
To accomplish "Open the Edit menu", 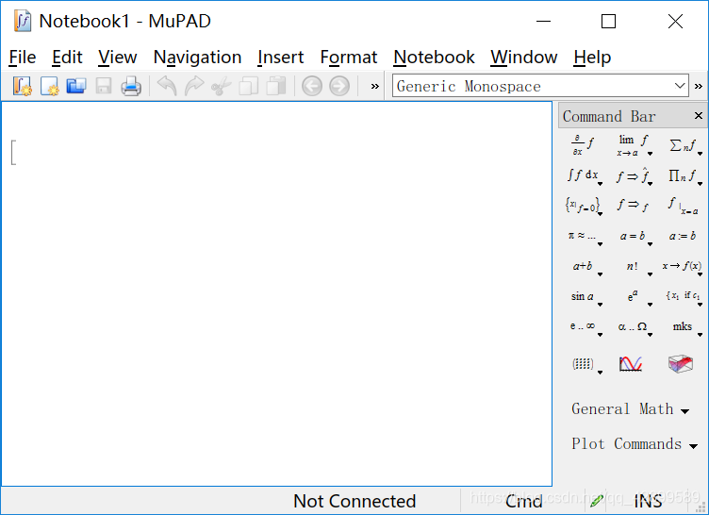I will (x=67, y=57).
